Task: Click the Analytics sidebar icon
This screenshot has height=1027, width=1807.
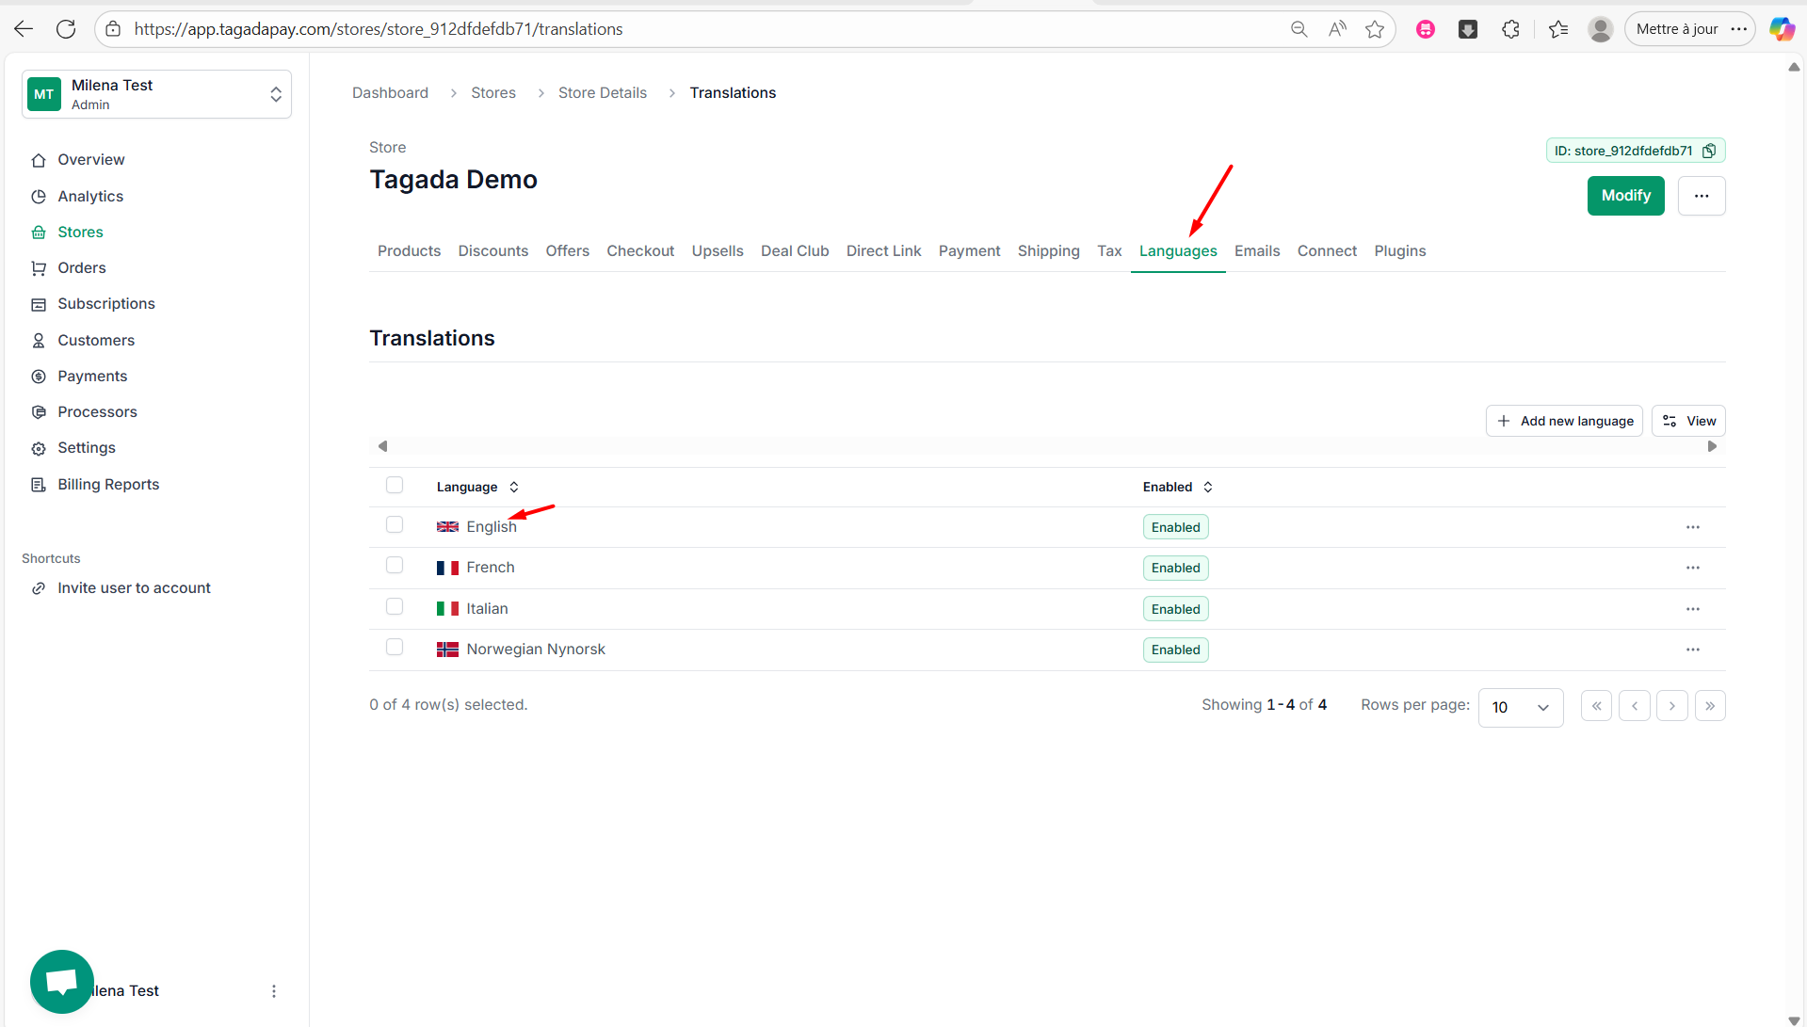Action: coord(39,197)
